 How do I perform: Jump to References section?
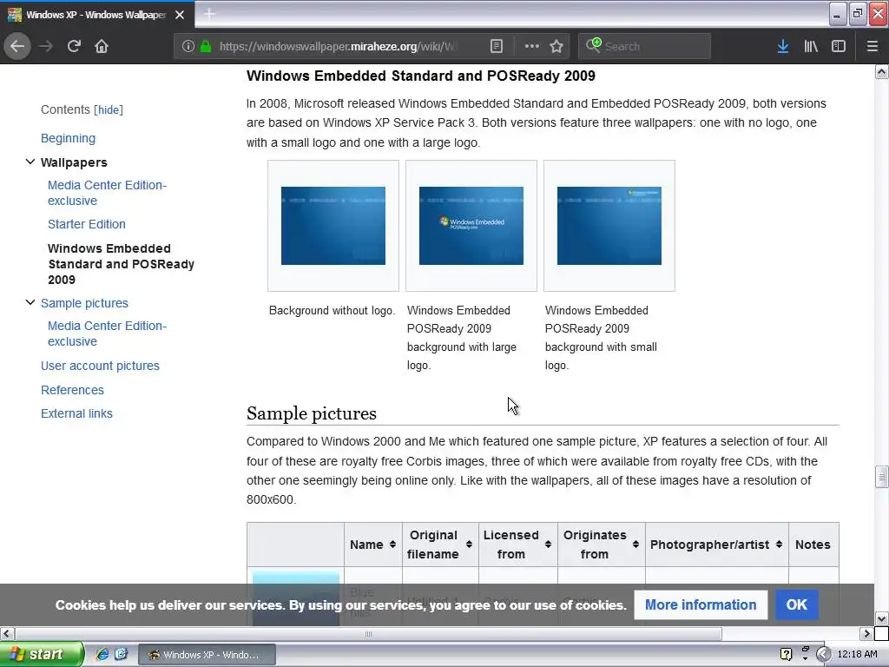73,390
